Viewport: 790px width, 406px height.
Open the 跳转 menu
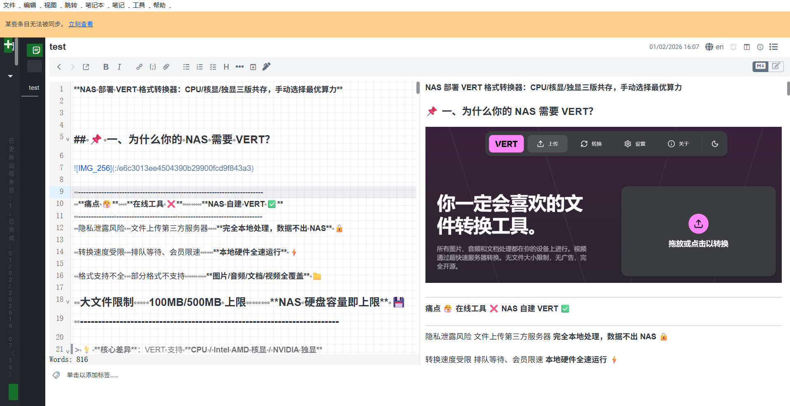point(71,5)
